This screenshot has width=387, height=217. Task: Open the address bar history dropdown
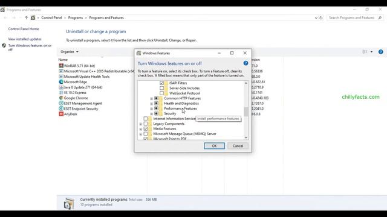(316, 17)
